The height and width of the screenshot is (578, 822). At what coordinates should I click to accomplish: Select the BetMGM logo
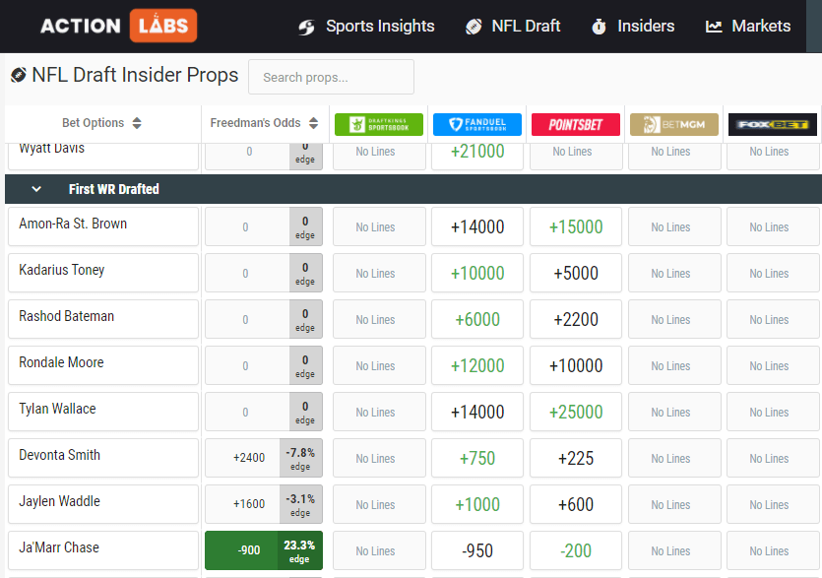(674, 124)
